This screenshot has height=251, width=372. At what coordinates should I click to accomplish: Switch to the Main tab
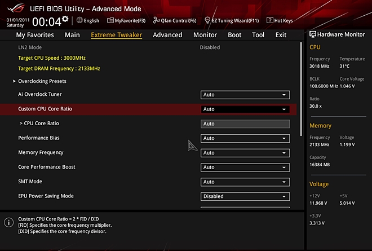pyautogui.click(x=72, y=35)
